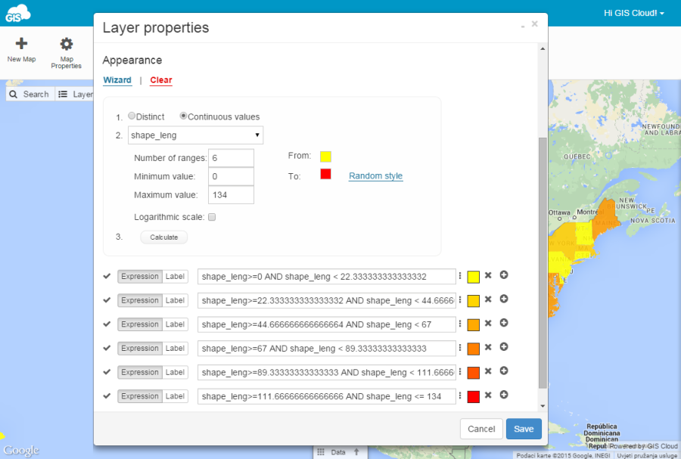This screenshot has width=681, height=459.
Task: Close the Layer properties dialog
Action: tap(535, 23)
